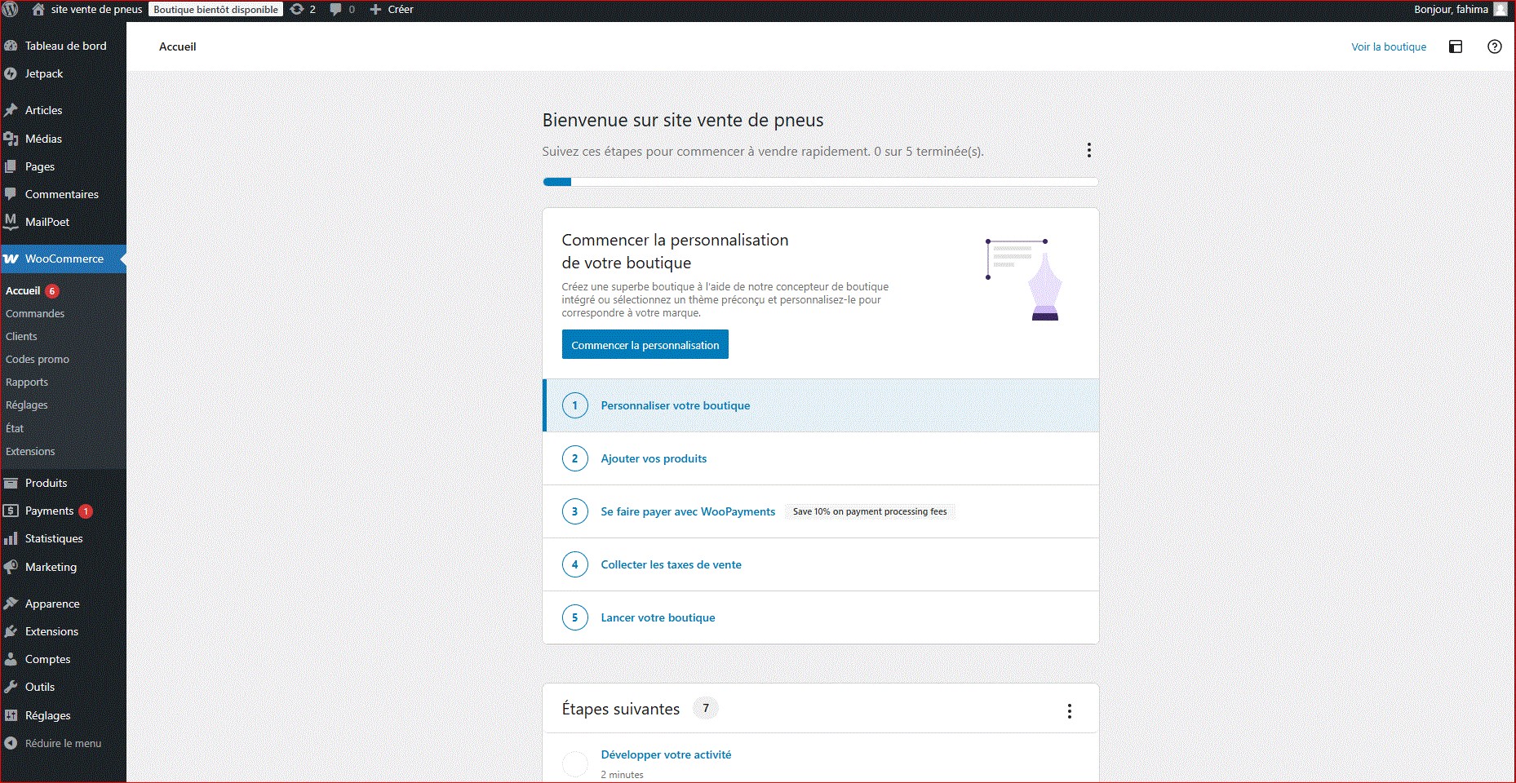
Task: Click the Extensions plug icon near Apparence
Action: click(11, 631)
